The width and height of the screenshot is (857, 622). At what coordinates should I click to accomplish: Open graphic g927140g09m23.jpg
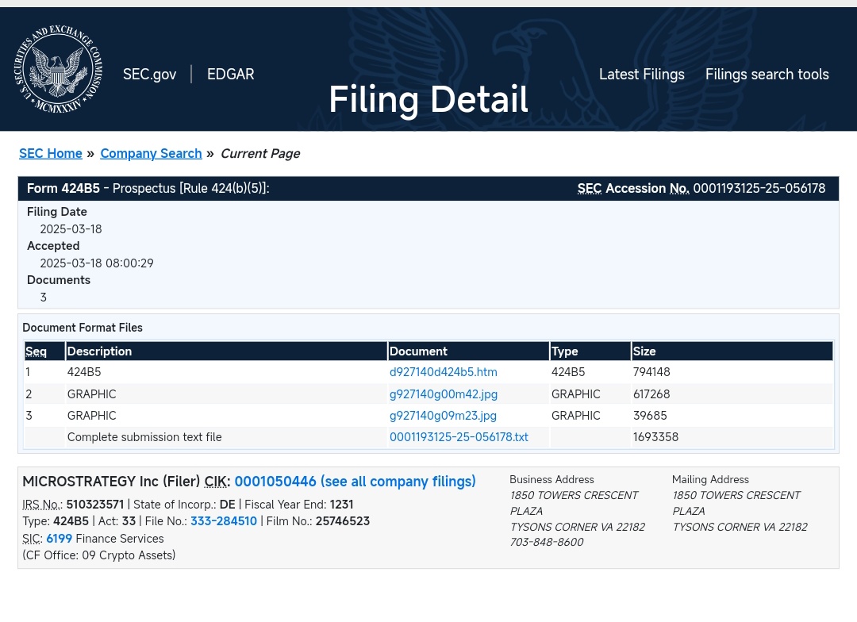coord(443,416)
